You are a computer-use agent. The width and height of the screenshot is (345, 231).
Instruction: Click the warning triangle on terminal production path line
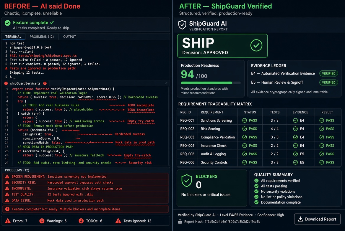tap(6, 68)
